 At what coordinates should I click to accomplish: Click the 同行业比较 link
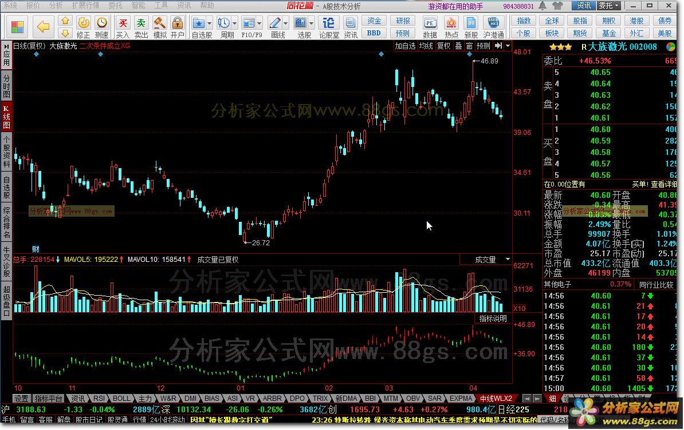coord(656,285)
